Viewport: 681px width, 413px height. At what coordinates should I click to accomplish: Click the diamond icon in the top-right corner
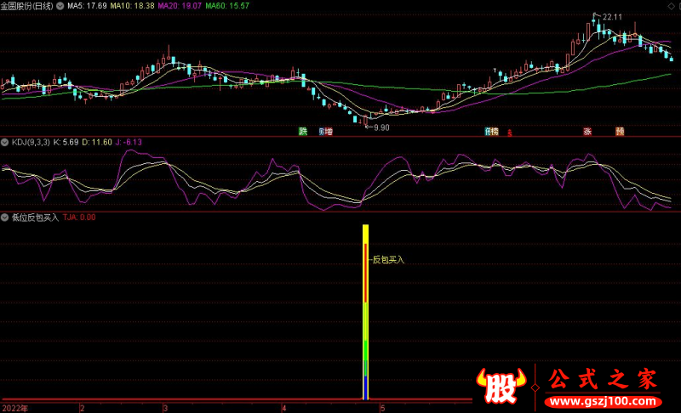click(x=672, y=6)
